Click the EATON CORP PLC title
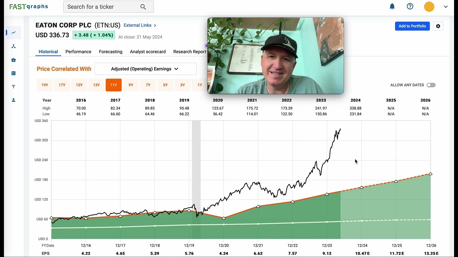This screenshot has width=458, height=257. [64, 25]
